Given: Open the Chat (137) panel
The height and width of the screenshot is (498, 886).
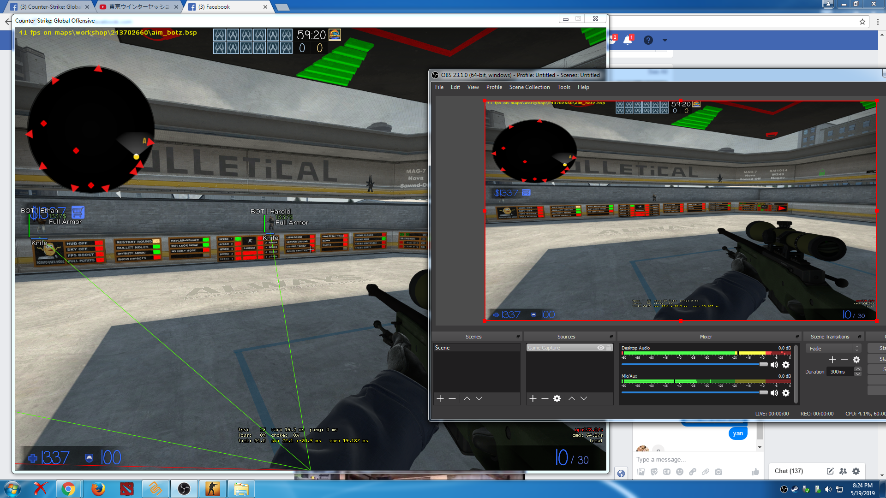Looking at the screenshot, I should click(789, 471).
